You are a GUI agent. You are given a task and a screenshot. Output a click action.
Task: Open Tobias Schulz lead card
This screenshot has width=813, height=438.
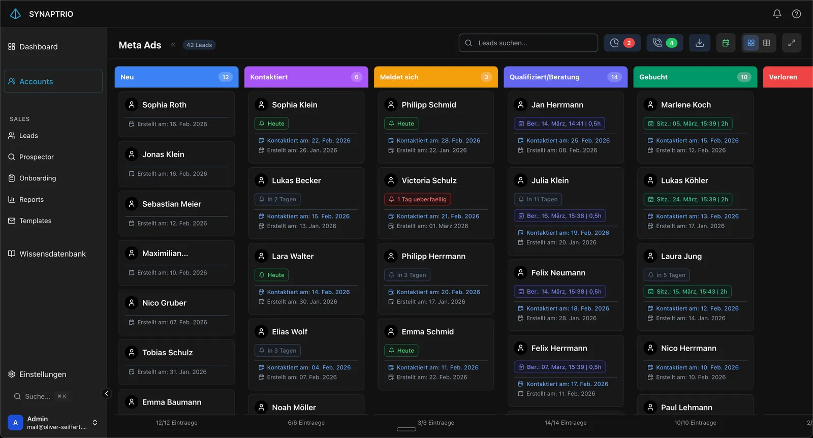176,362
